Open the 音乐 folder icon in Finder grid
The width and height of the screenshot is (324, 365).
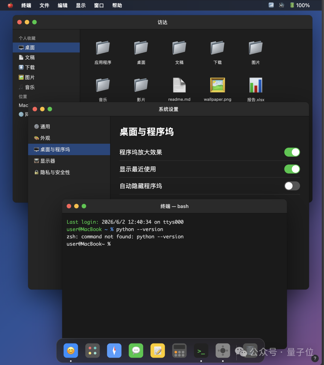(103, 85)
